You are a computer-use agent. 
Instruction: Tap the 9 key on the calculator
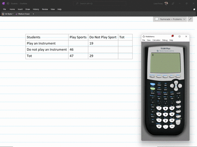172,108
